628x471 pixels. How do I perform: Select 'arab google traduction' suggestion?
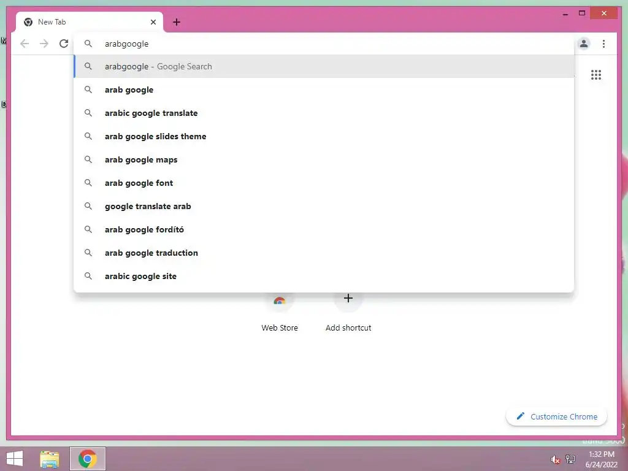[324, 253]
